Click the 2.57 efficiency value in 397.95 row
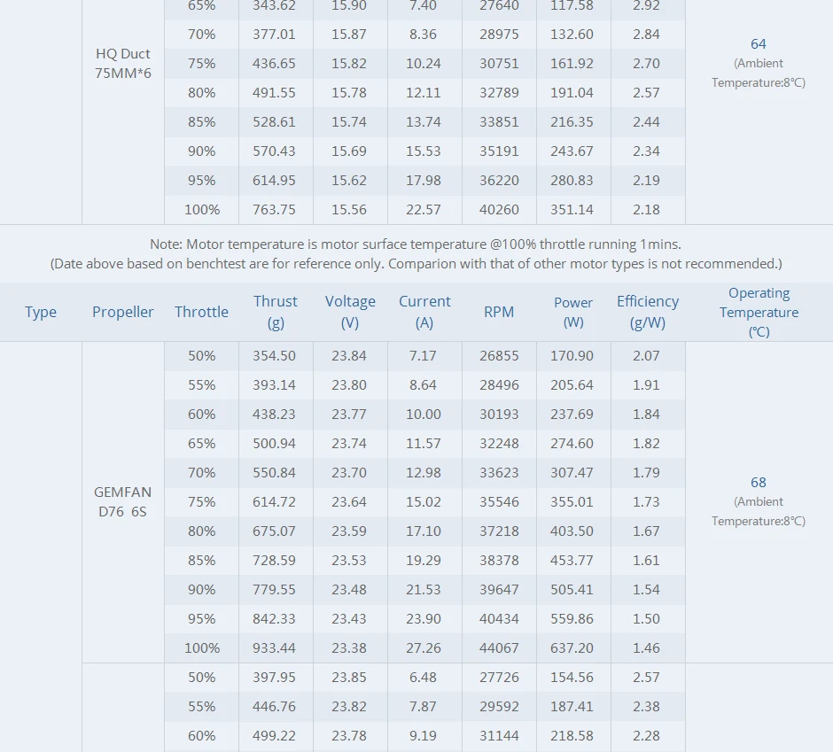833x752 pixels. pyautogui.click(x=646, y=677)
